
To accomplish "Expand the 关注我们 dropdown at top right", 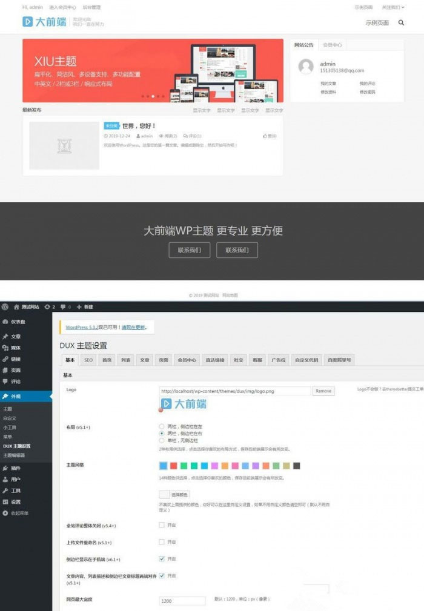I will point(393,7).
